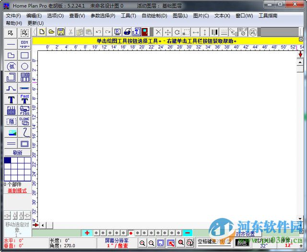Select the CLONE tool

(x=24, y=121)
